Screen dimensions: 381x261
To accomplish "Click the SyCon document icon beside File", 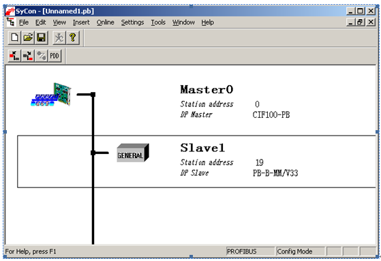I will pos(10,22).
